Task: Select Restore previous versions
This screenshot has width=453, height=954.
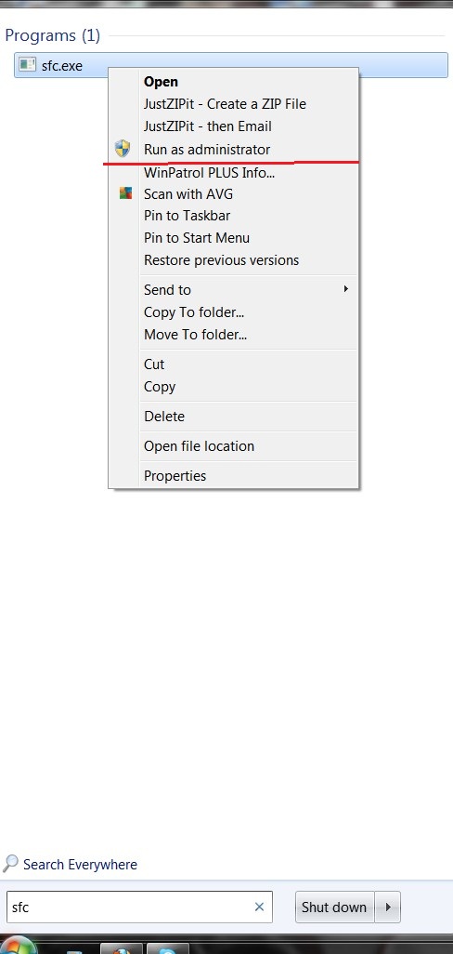Action: 222,260
